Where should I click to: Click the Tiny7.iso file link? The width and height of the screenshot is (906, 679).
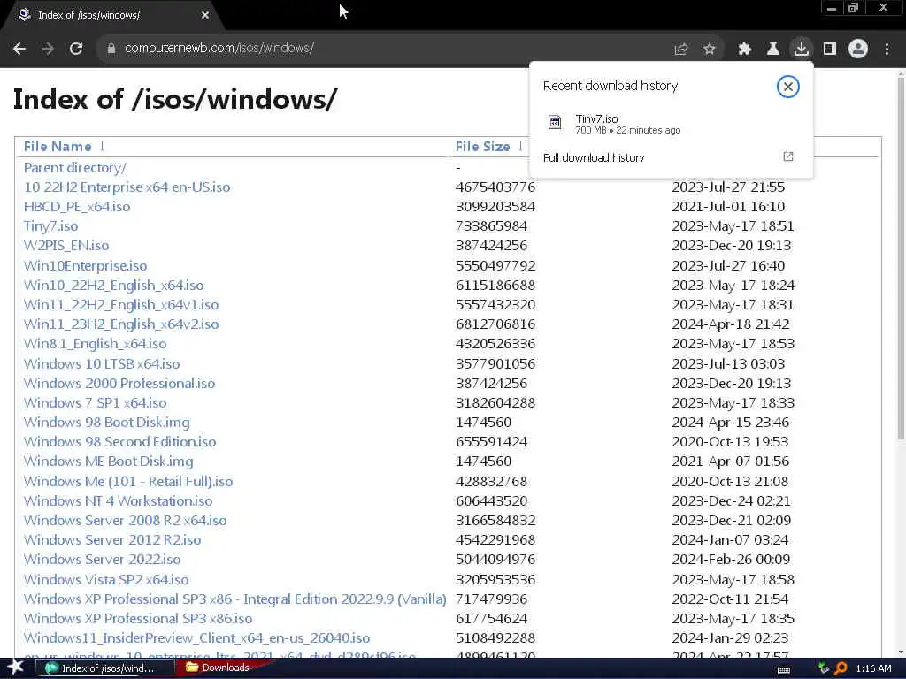coord(50,225)
